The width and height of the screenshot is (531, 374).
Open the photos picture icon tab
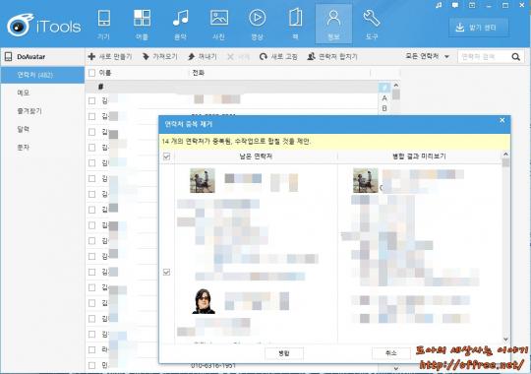pos(218,24)
